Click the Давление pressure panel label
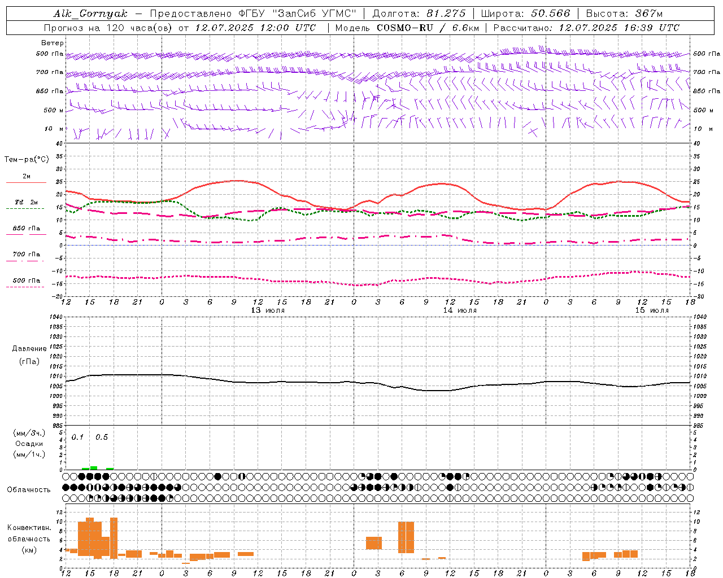723x578 pixels. click(29, 349)
